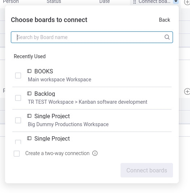Tick the Big Dummy Productions Single Project checkbox
The image size is (190, 193).
pyautogui.click(x=18, y=120)
